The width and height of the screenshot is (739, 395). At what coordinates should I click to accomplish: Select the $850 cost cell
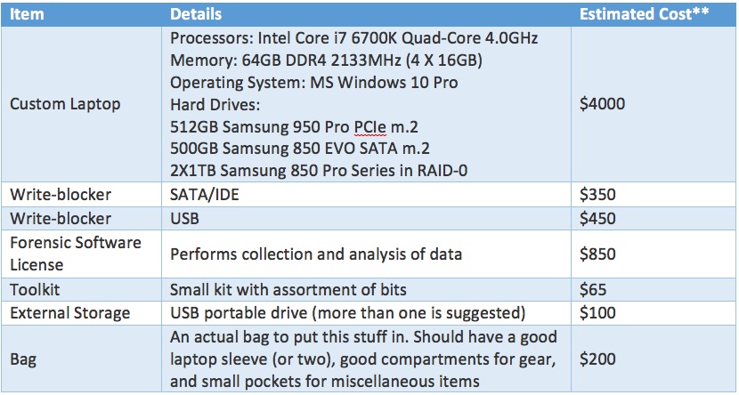[597, 254]
